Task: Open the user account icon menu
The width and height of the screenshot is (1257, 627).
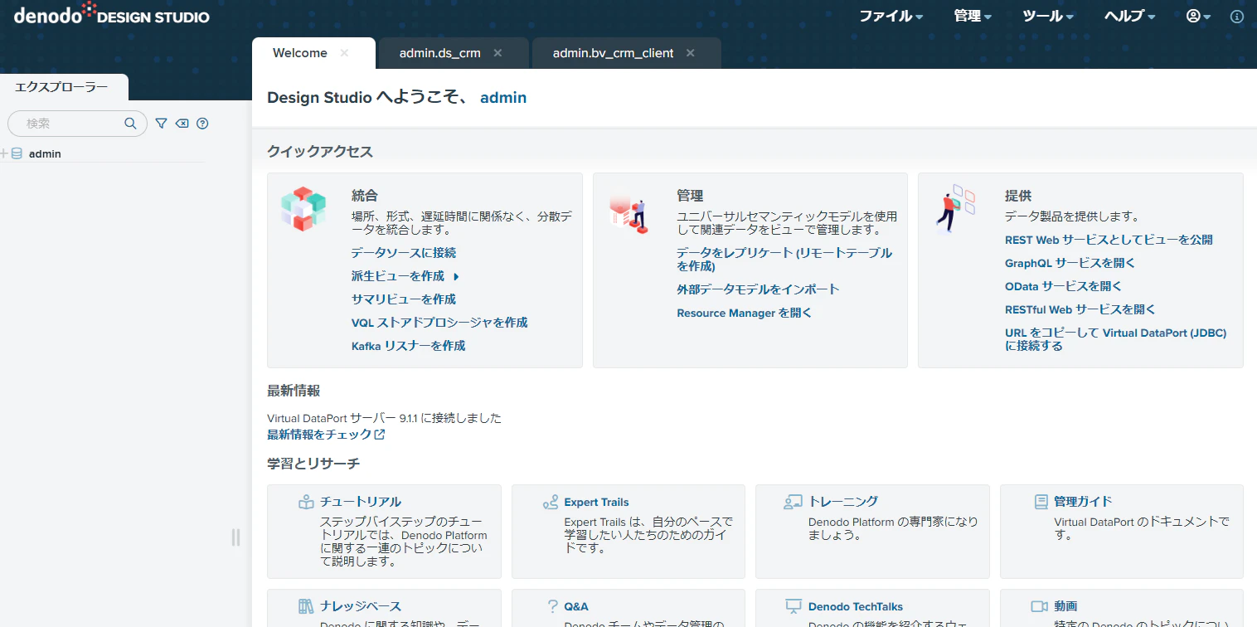Action: (x=1198, y=16)
